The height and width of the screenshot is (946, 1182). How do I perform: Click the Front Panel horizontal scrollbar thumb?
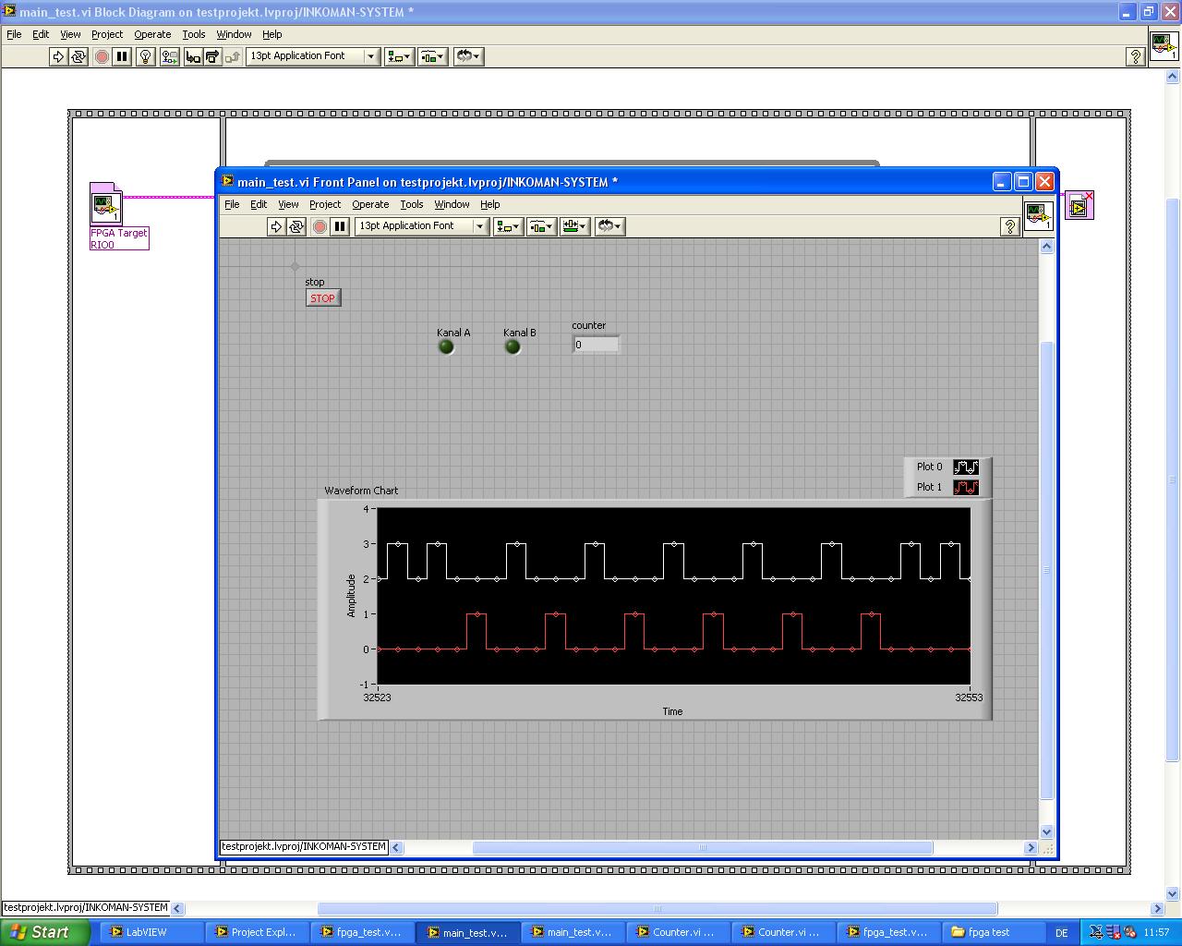tap(703, 847)
